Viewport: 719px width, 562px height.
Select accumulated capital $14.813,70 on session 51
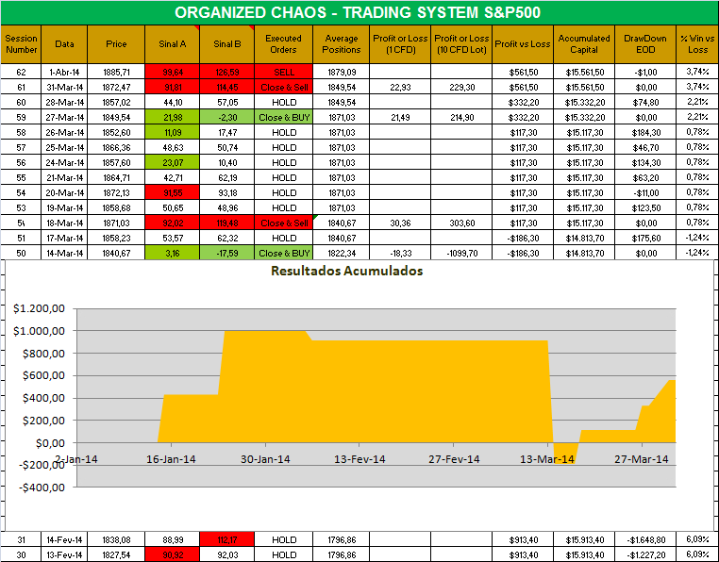point(584,239)
